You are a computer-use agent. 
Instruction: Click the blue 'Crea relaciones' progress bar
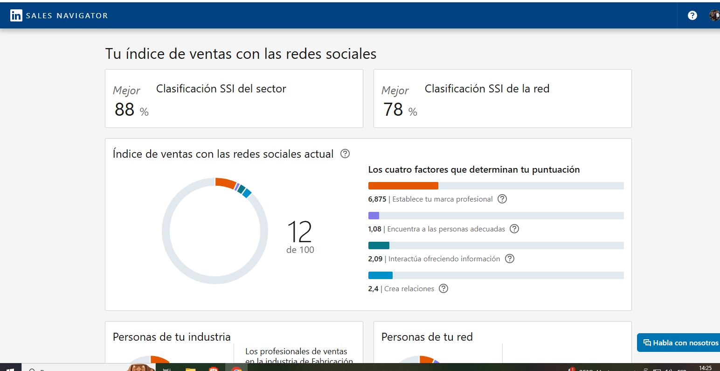381,275
